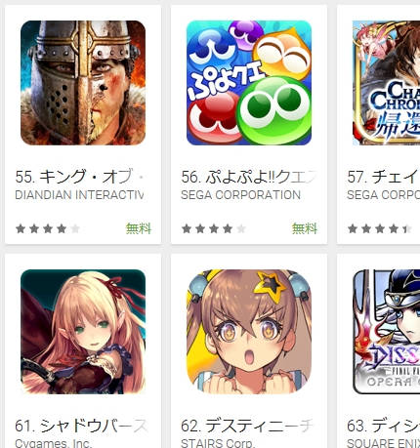Open the Puyo Puyo Quest app icon
This screenshot has height=448, width=420.
click(249, 83)
